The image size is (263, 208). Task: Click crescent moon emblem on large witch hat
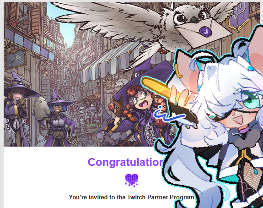coord(137,74)
